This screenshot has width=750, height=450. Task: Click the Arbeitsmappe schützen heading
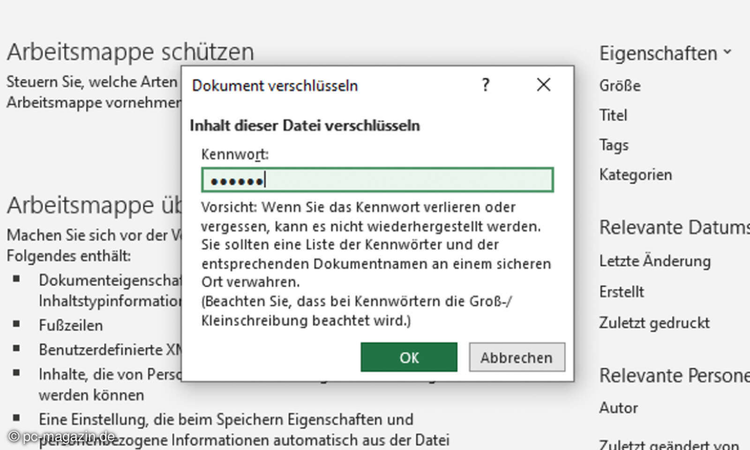pos(130,52)
